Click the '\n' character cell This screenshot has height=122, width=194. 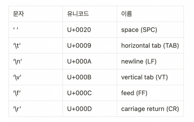[x=36, y=61]
